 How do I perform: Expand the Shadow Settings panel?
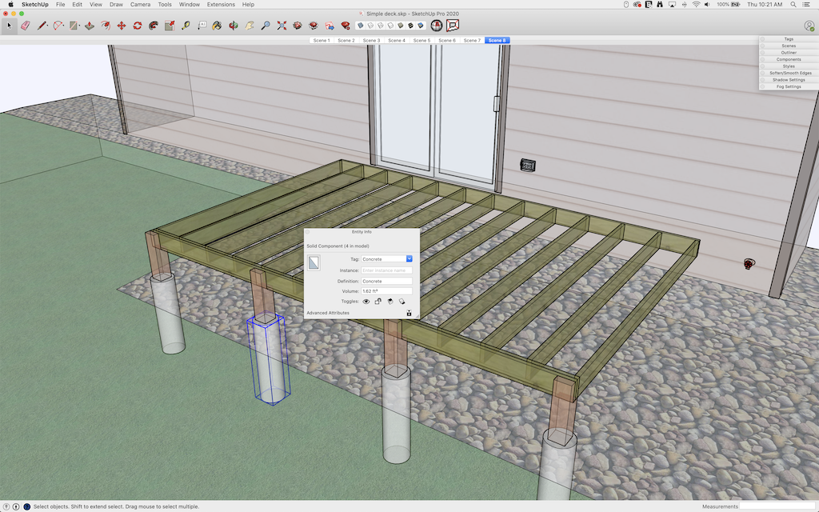click(788, 80)
